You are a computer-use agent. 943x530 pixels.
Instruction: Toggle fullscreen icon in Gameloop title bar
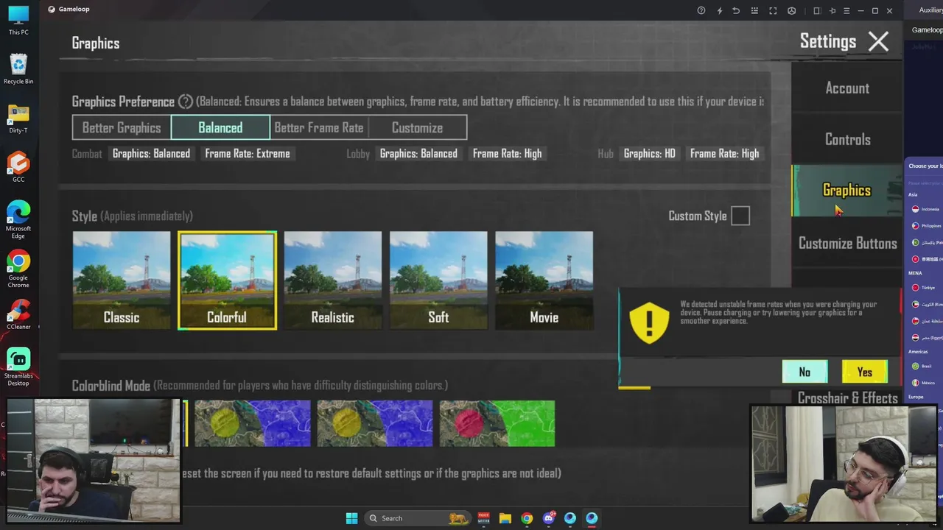[x=773, y=10]
